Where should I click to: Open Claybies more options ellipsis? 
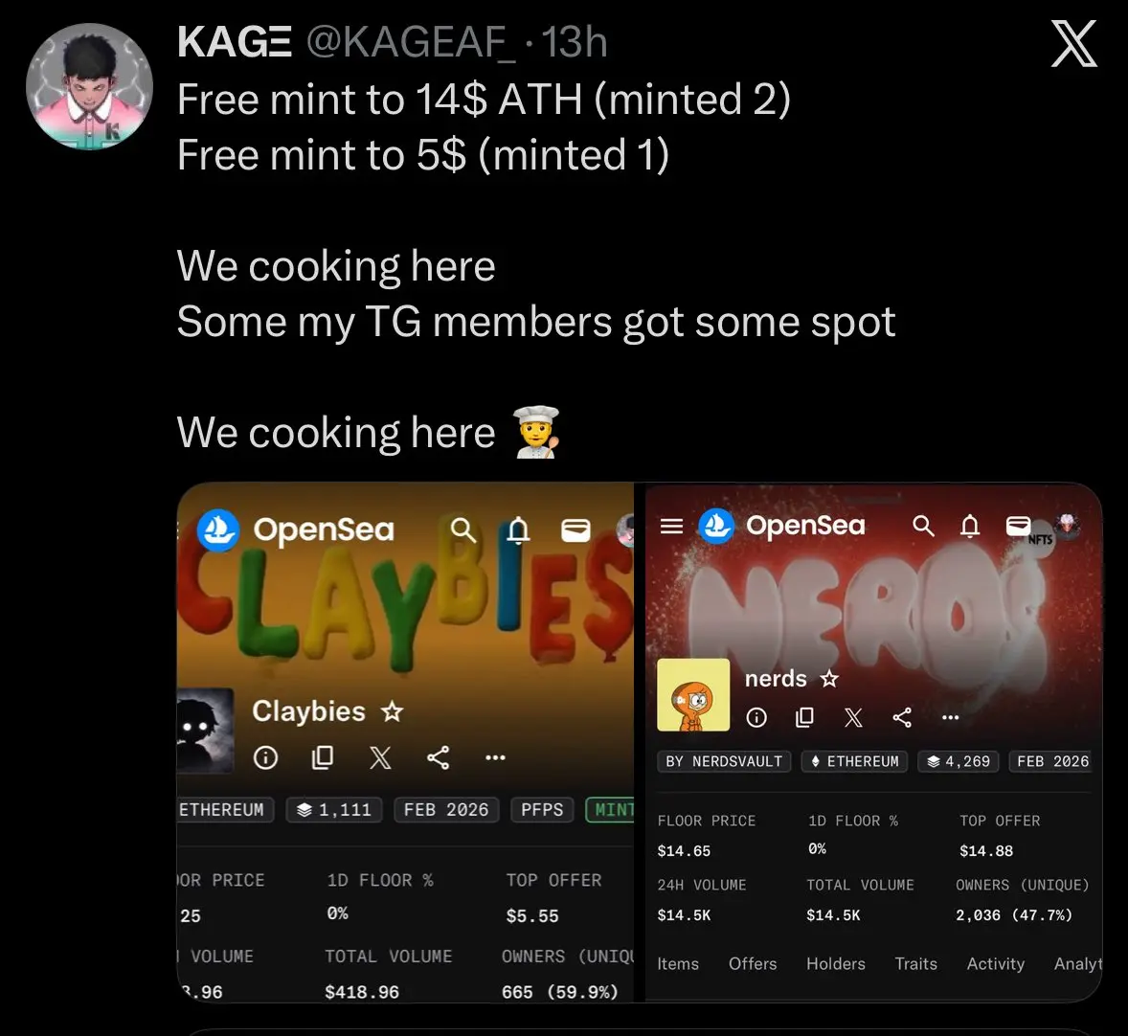[x=495, y=757]
